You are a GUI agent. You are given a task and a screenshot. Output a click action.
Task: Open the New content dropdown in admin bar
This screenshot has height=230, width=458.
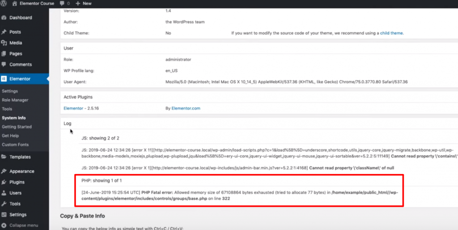83,3
